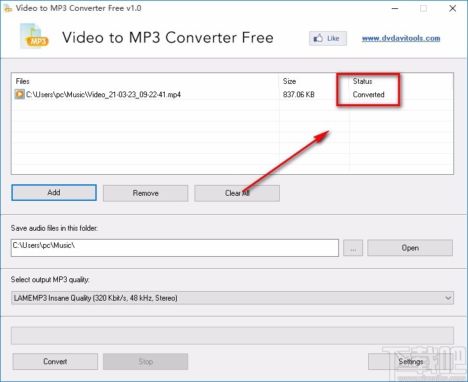Open the output folder with Open button
This screenshot has width=468, height=382.
coord(410,248)
